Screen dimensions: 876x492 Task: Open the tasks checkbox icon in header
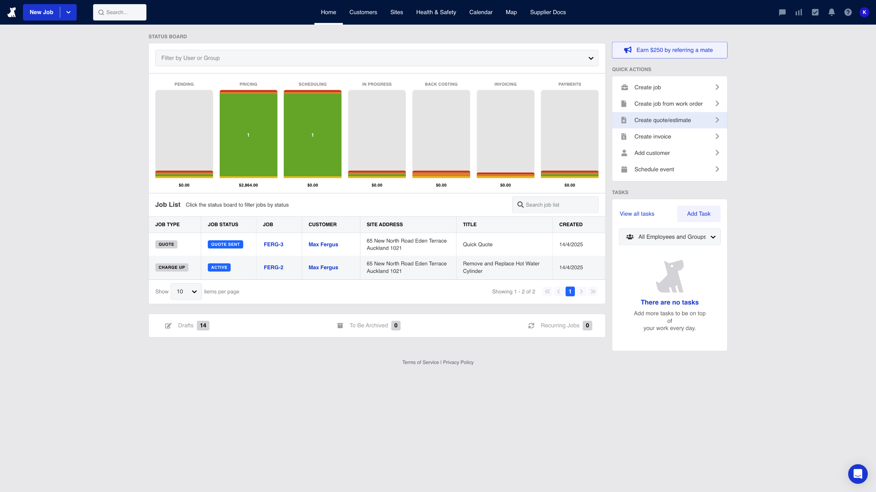[x=815, y=12]
